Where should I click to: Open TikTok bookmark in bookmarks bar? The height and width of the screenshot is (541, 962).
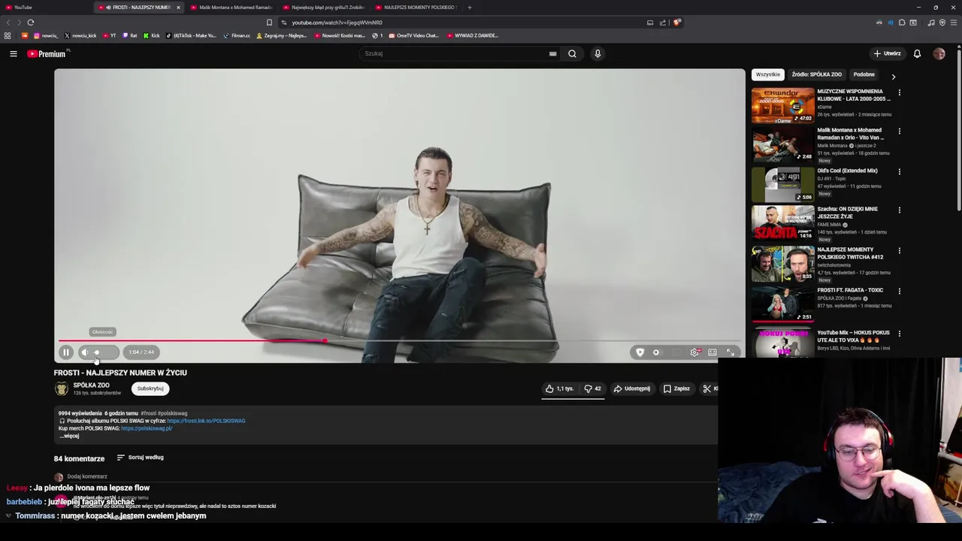[190, 35]
